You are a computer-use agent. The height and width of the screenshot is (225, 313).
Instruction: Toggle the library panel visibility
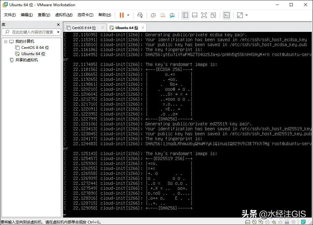185,15
